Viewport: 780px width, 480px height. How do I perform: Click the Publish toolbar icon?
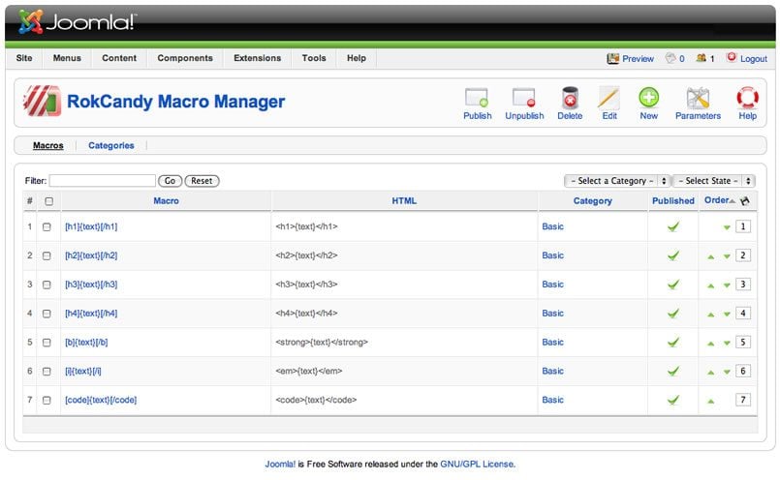477,99
